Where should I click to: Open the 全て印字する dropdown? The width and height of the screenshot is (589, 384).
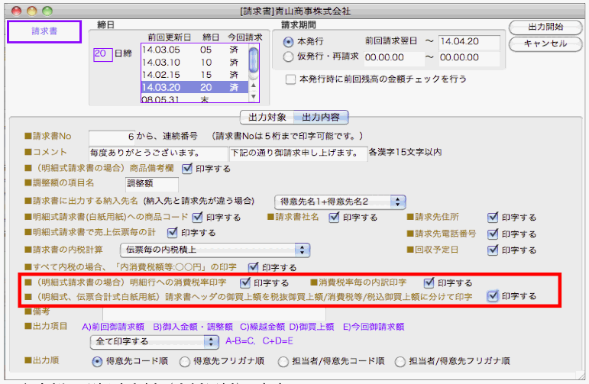(x=154, y=341)
